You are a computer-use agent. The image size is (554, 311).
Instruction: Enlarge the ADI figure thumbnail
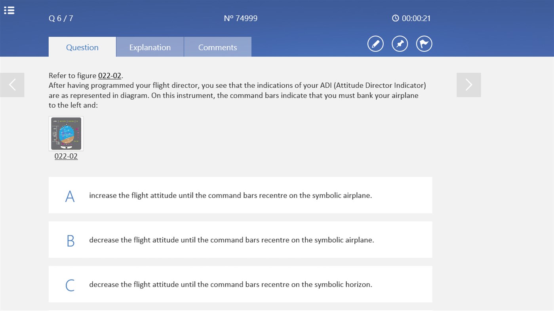click(x=66, y=134)
